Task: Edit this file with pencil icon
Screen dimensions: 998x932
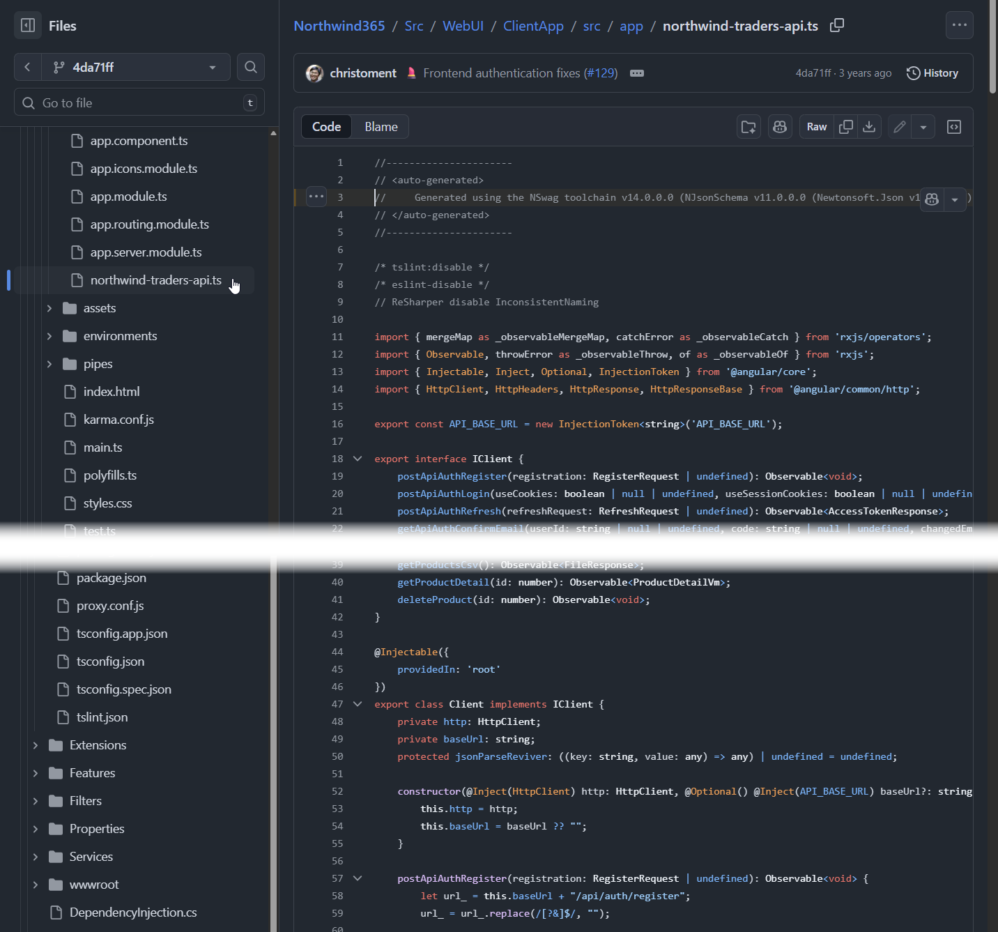Action: click(x=900, y=127)
